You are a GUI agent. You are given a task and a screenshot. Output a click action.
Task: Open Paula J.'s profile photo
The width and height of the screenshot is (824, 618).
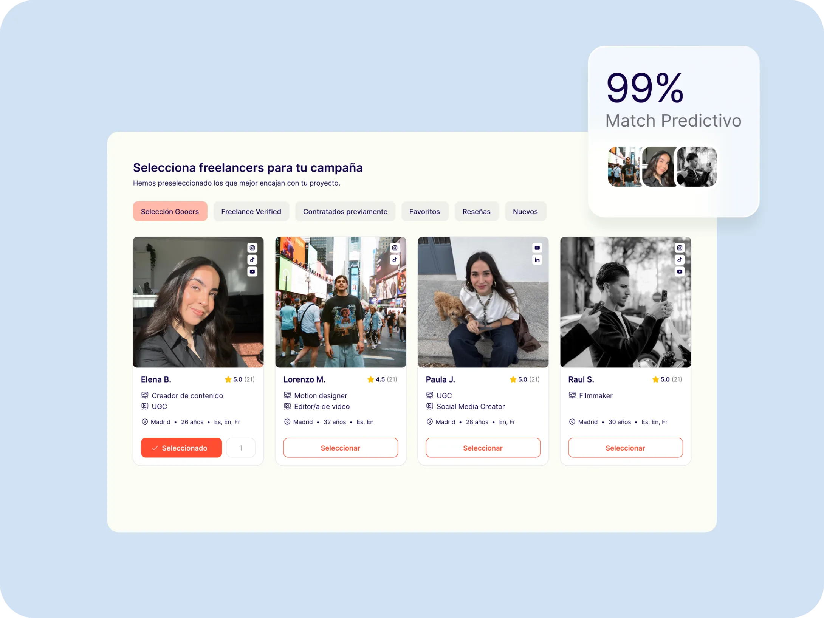(483, 302)
